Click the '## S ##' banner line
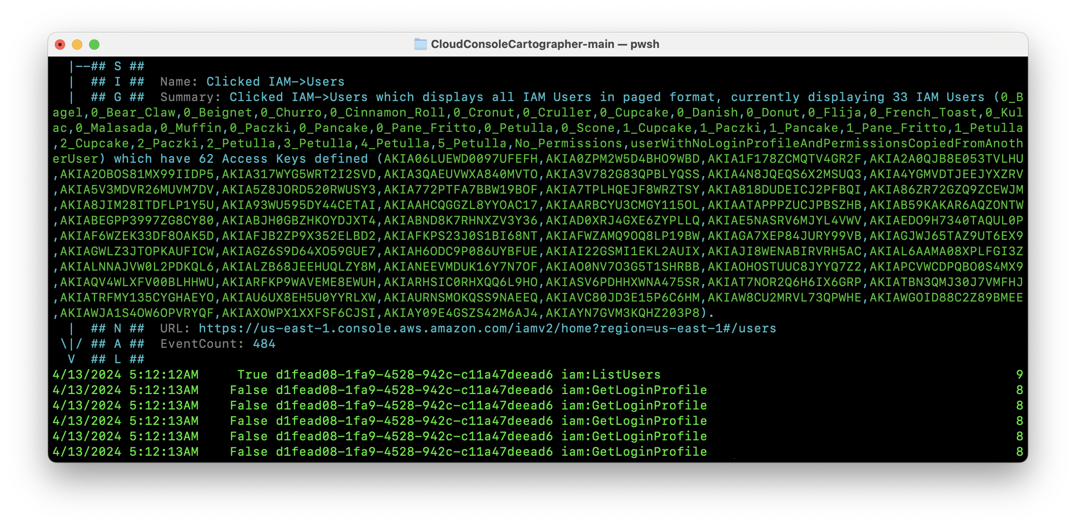Image resolution: width=1076 pixels, height=526 pixels. pyautogui.click(x=118, y=66)
